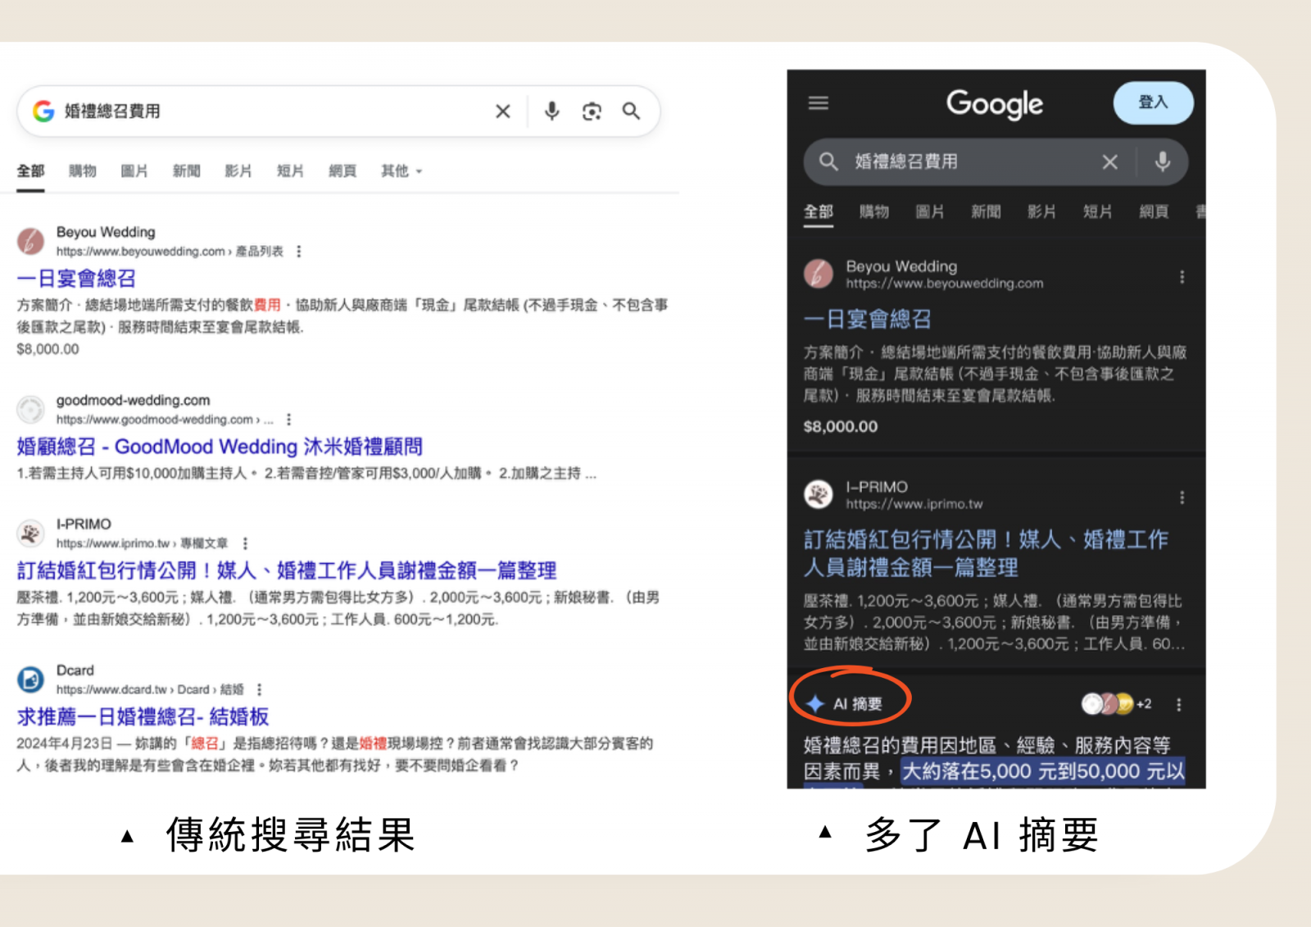Click the desktop search input field
1311x927 pixels.
click(x=270, y=111)
